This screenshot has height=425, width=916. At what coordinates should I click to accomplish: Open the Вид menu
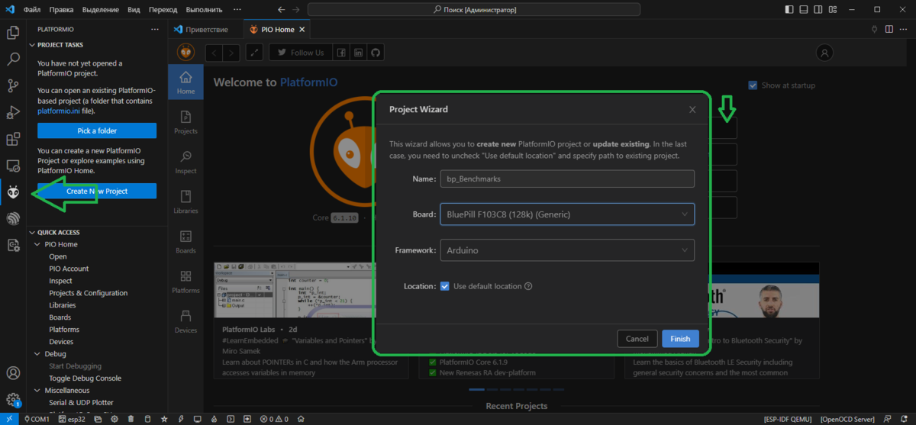tap(134, 10)
